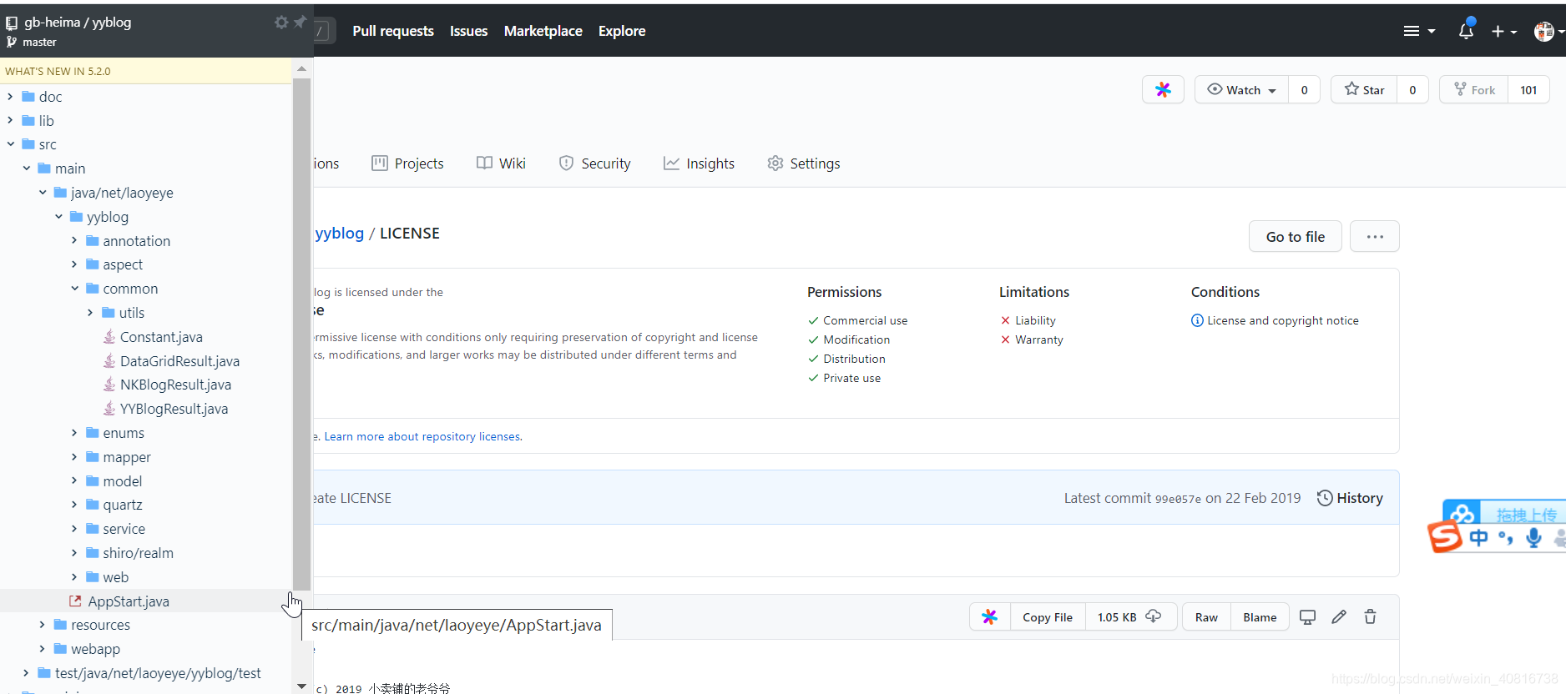Collapse the src folder
1566x694 pixels.
coord(11,144)
